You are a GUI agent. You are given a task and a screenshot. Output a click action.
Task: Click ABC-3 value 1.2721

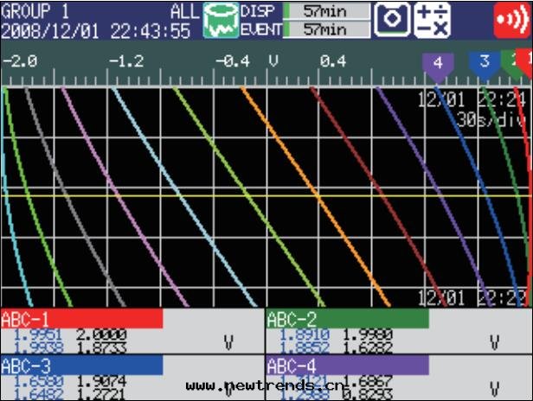pos(101,395)
